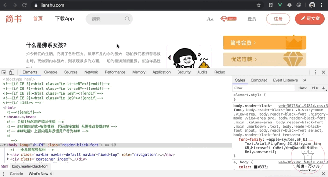328x177 pixels.
Task: Bookmark page with the star icon
Action: pos(259,5)
